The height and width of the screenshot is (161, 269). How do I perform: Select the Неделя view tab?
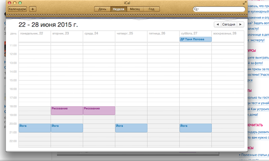coord(118,9)
